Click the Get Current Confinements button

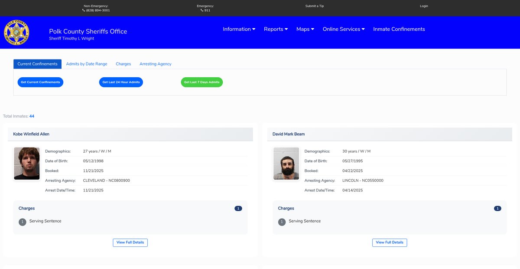click(40, 82)
